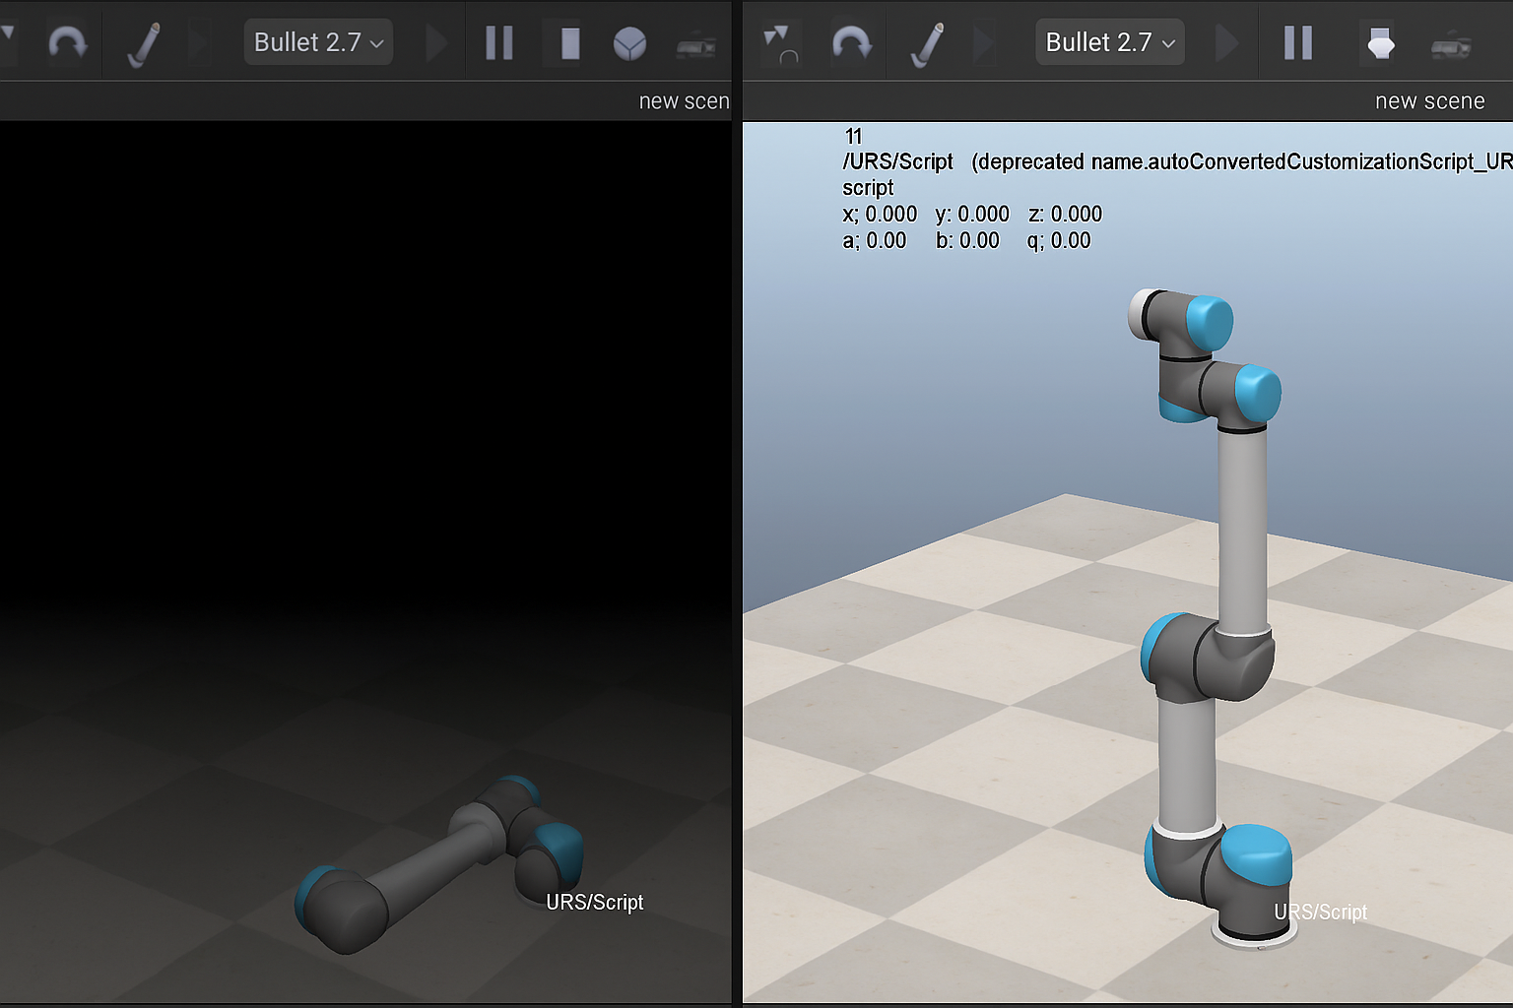Pause the simulation in the right window
This screenshot has height=1008, width=1513.
1298,43
